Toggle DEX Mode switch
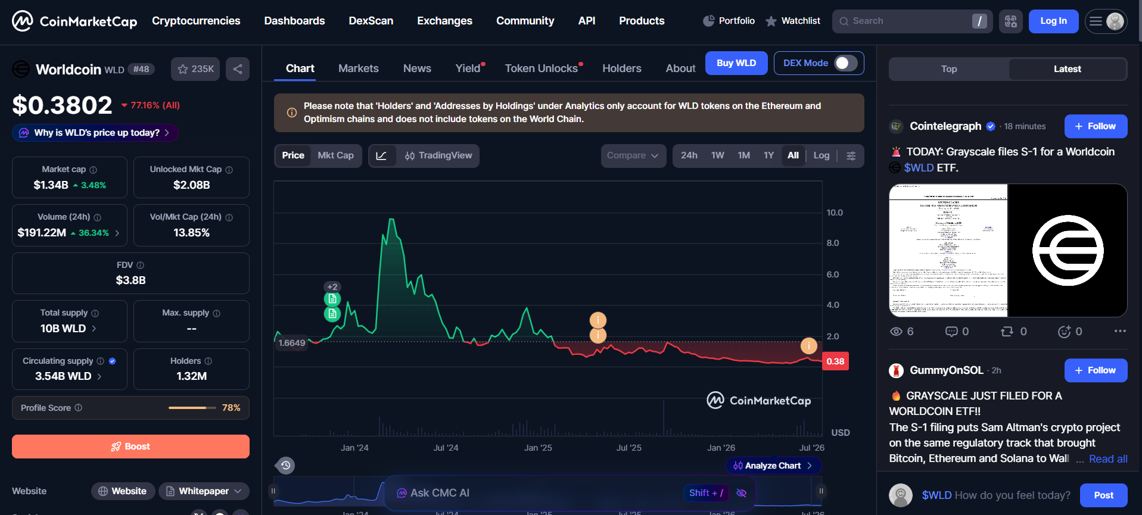This screenshot has width=1142, height=515. (x=845, y=63)
